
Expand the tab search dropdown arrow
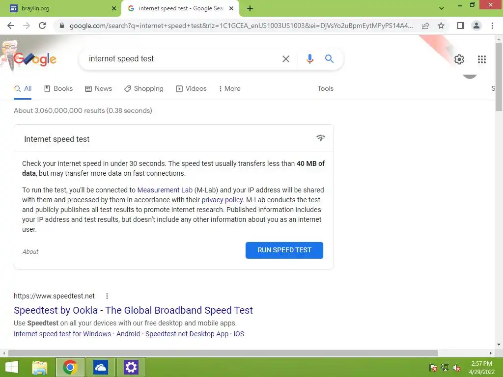point(442,8)
